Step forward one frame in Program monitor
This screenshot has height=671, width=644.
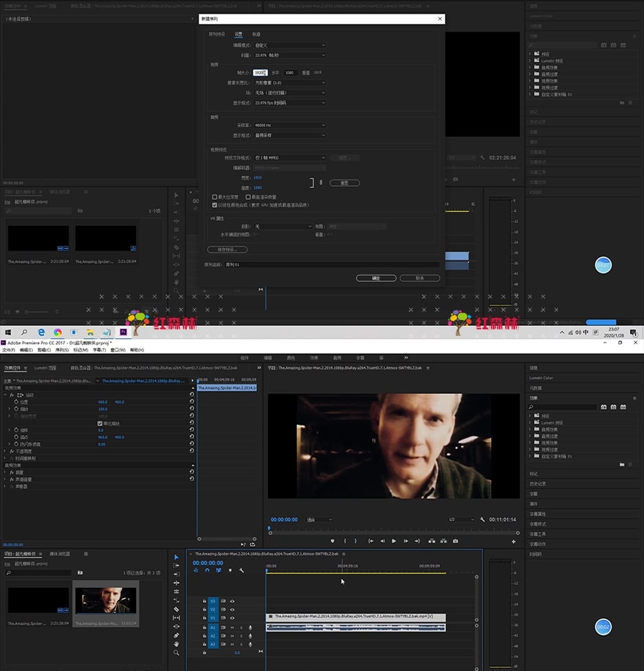pyautogui.click(x=406, y=541)
